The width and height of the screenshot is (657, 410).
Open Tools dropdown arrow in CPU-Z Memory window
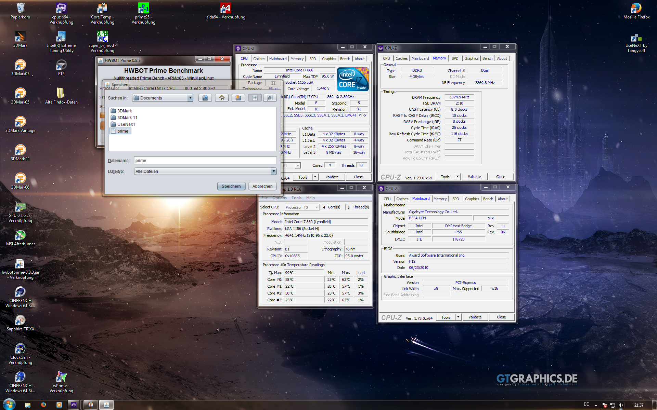point(458,177)
